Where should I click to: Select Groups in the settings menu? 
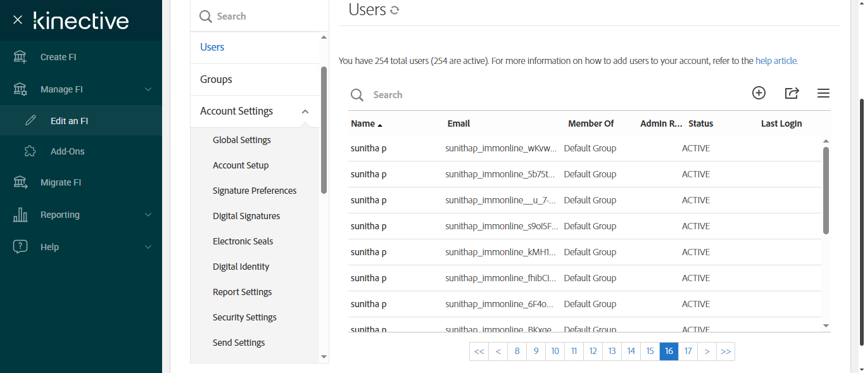click(216, 79)
